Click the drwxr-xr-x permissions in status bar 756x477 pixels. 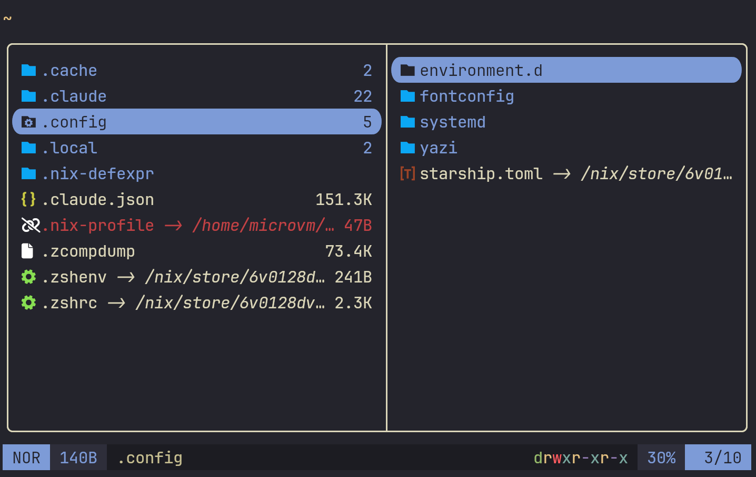pyautogui.click(x=581, y=457)
